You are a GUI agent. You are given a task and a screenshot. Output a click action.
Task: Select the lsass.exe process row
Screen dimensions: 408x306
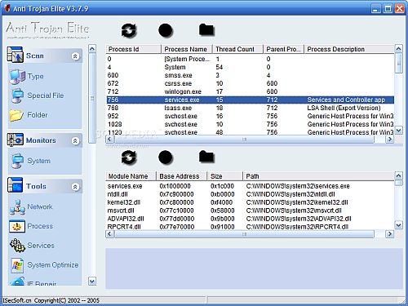pos(250,108)
